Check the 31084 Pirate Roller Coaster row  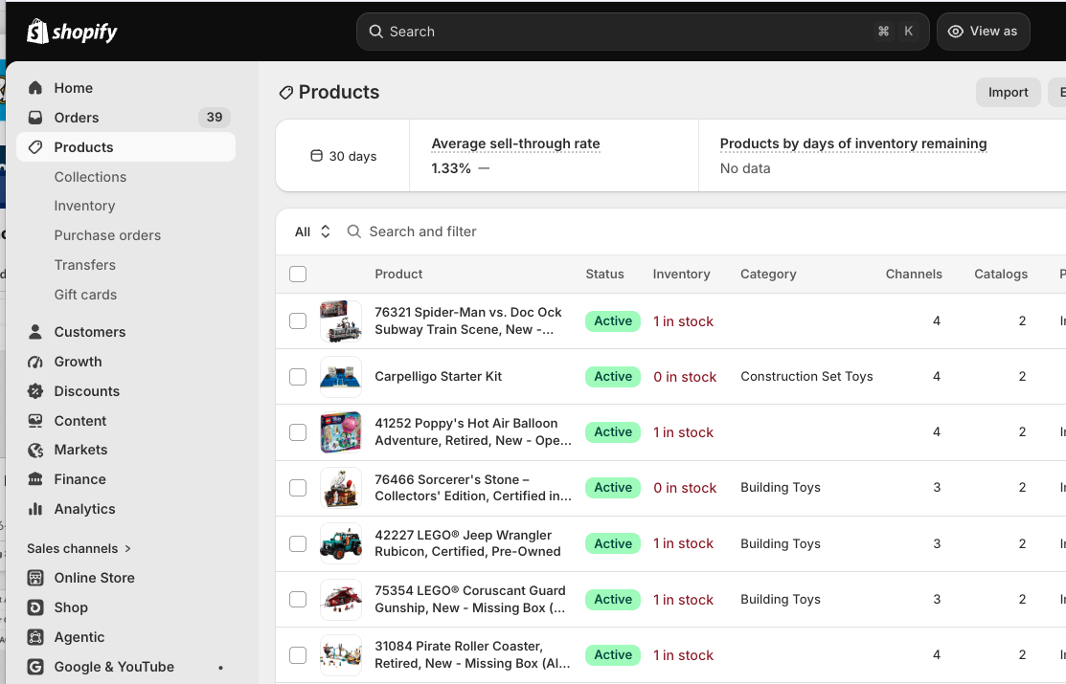[298, 654]
